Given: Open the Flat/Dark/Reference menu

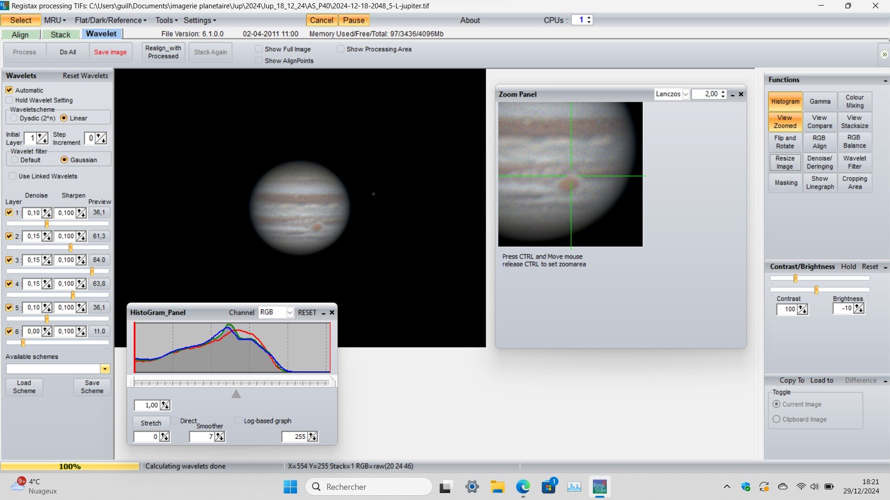Looking at the screenshot, I should (x=110, y=20).
